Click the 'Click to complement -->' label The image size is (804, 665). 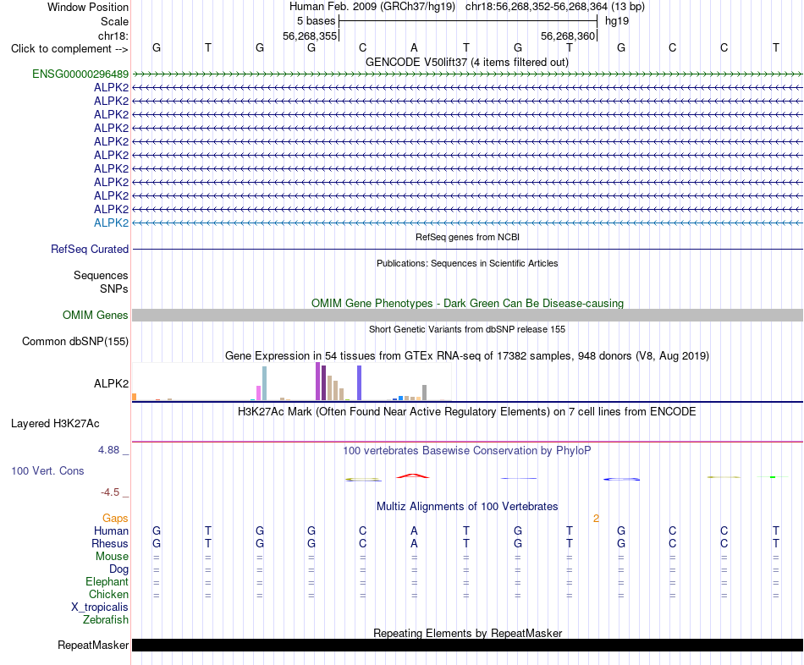point(69,49)
